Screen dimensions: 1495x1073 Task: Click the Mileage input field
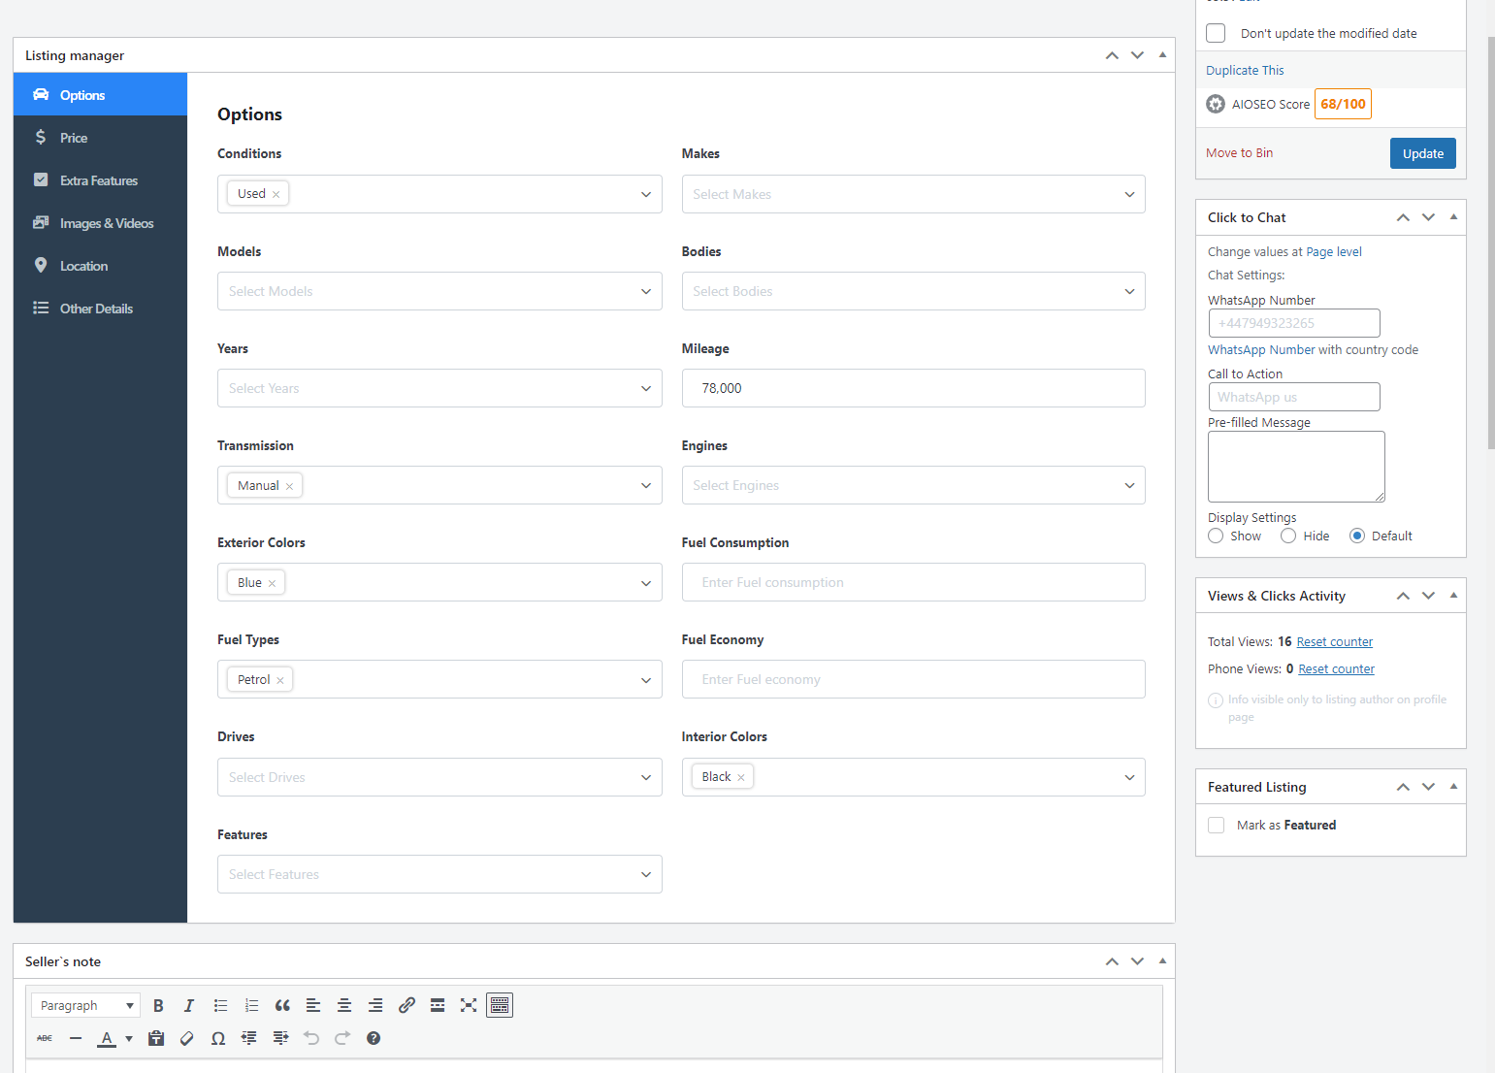913,388
